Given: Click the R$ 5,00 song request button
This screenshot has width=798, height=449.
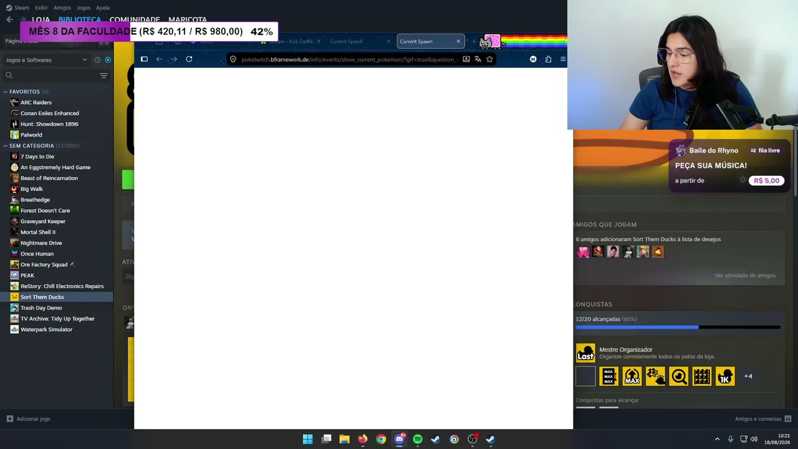Looking at the screenshot, I should point(766,181).
